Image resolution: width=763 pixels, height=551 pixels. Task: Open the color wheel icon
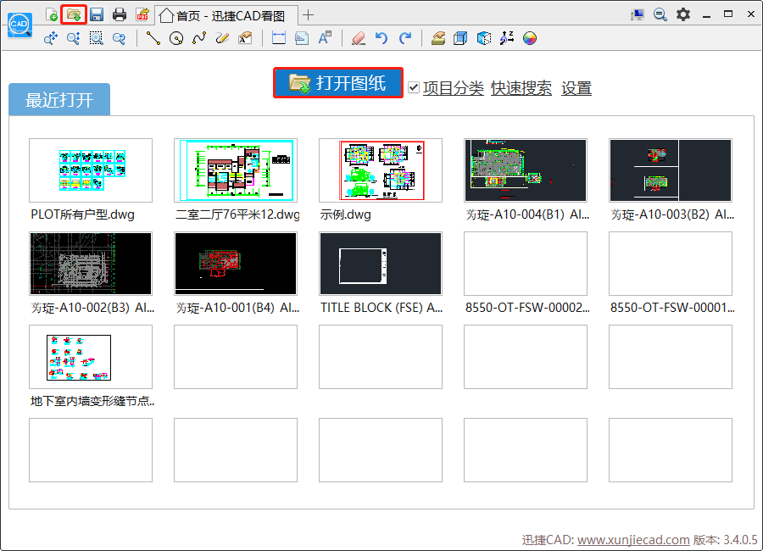(x=529, y=38)
